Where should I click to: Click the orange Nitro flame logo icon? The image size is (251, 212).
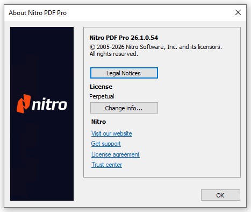coord(24,104)
